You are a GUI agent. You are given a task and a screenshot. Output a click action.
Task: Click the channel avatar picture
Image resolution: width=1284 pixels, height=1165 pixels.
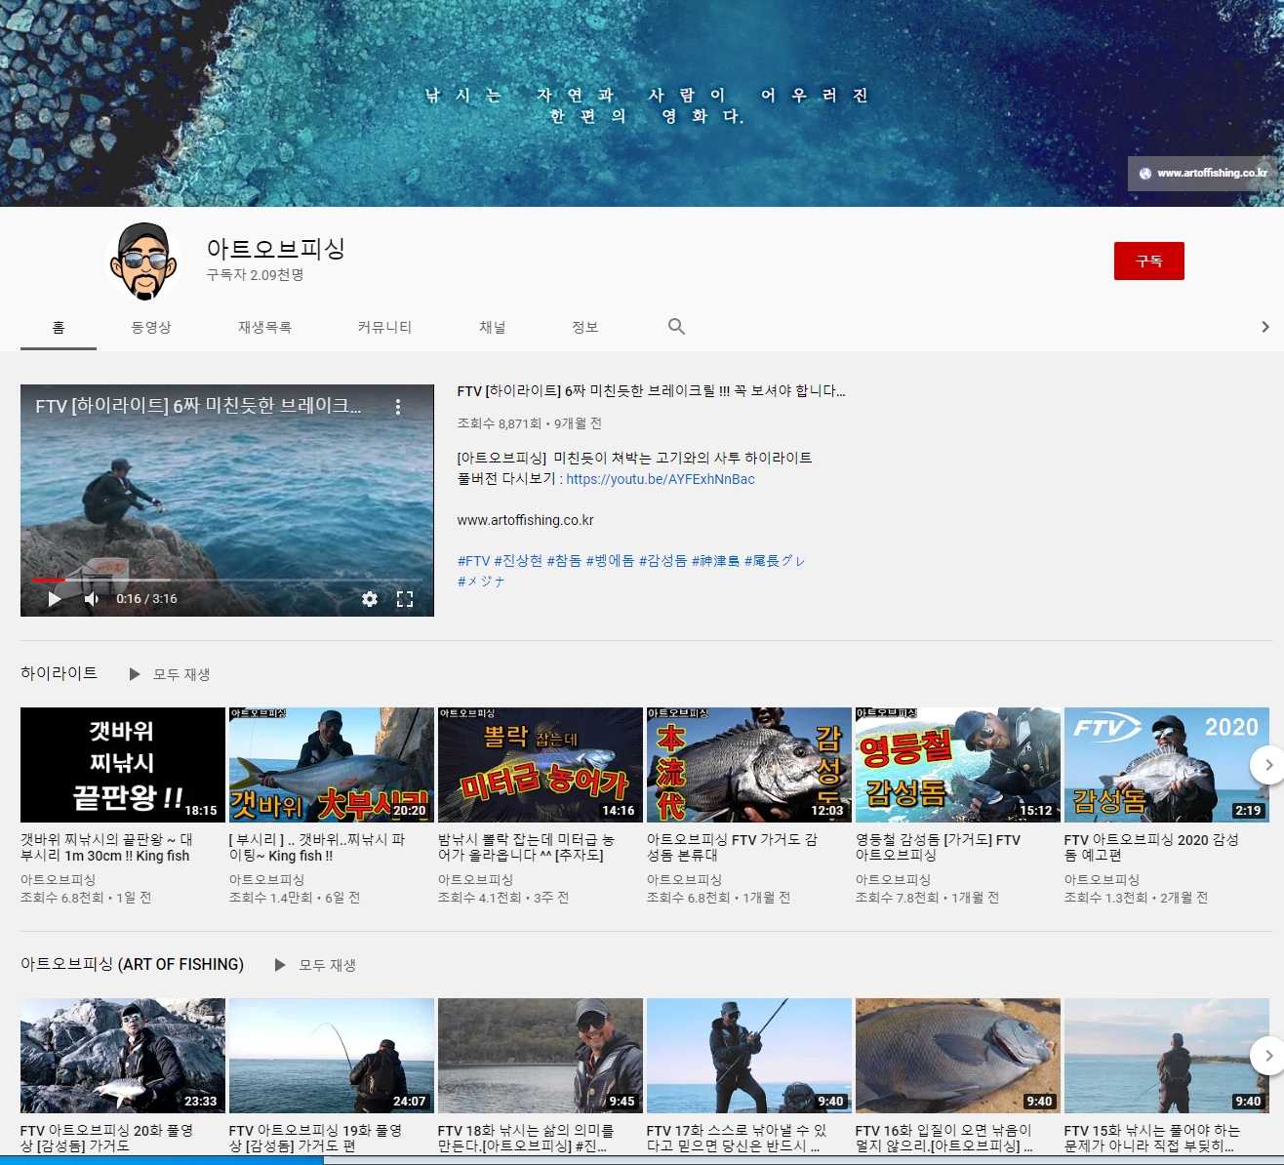[x=144, y=261]
